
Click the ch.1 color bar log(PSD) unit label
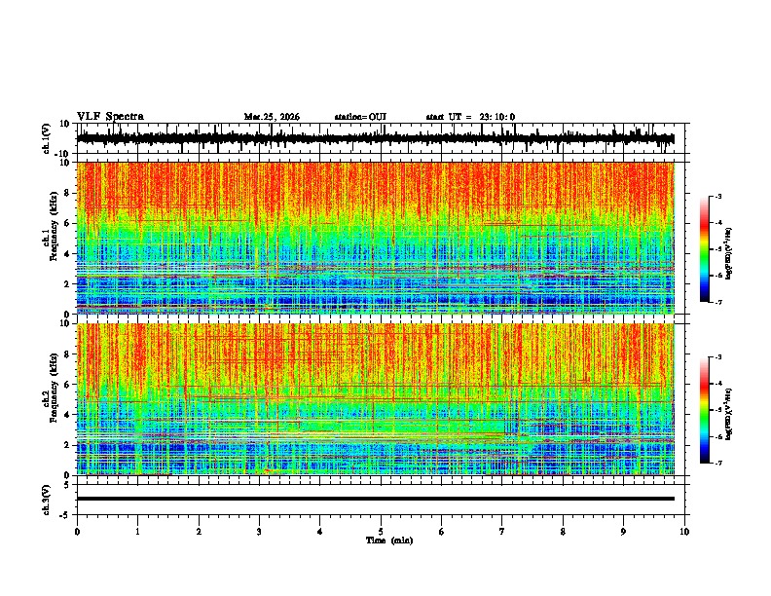(729, 254)
